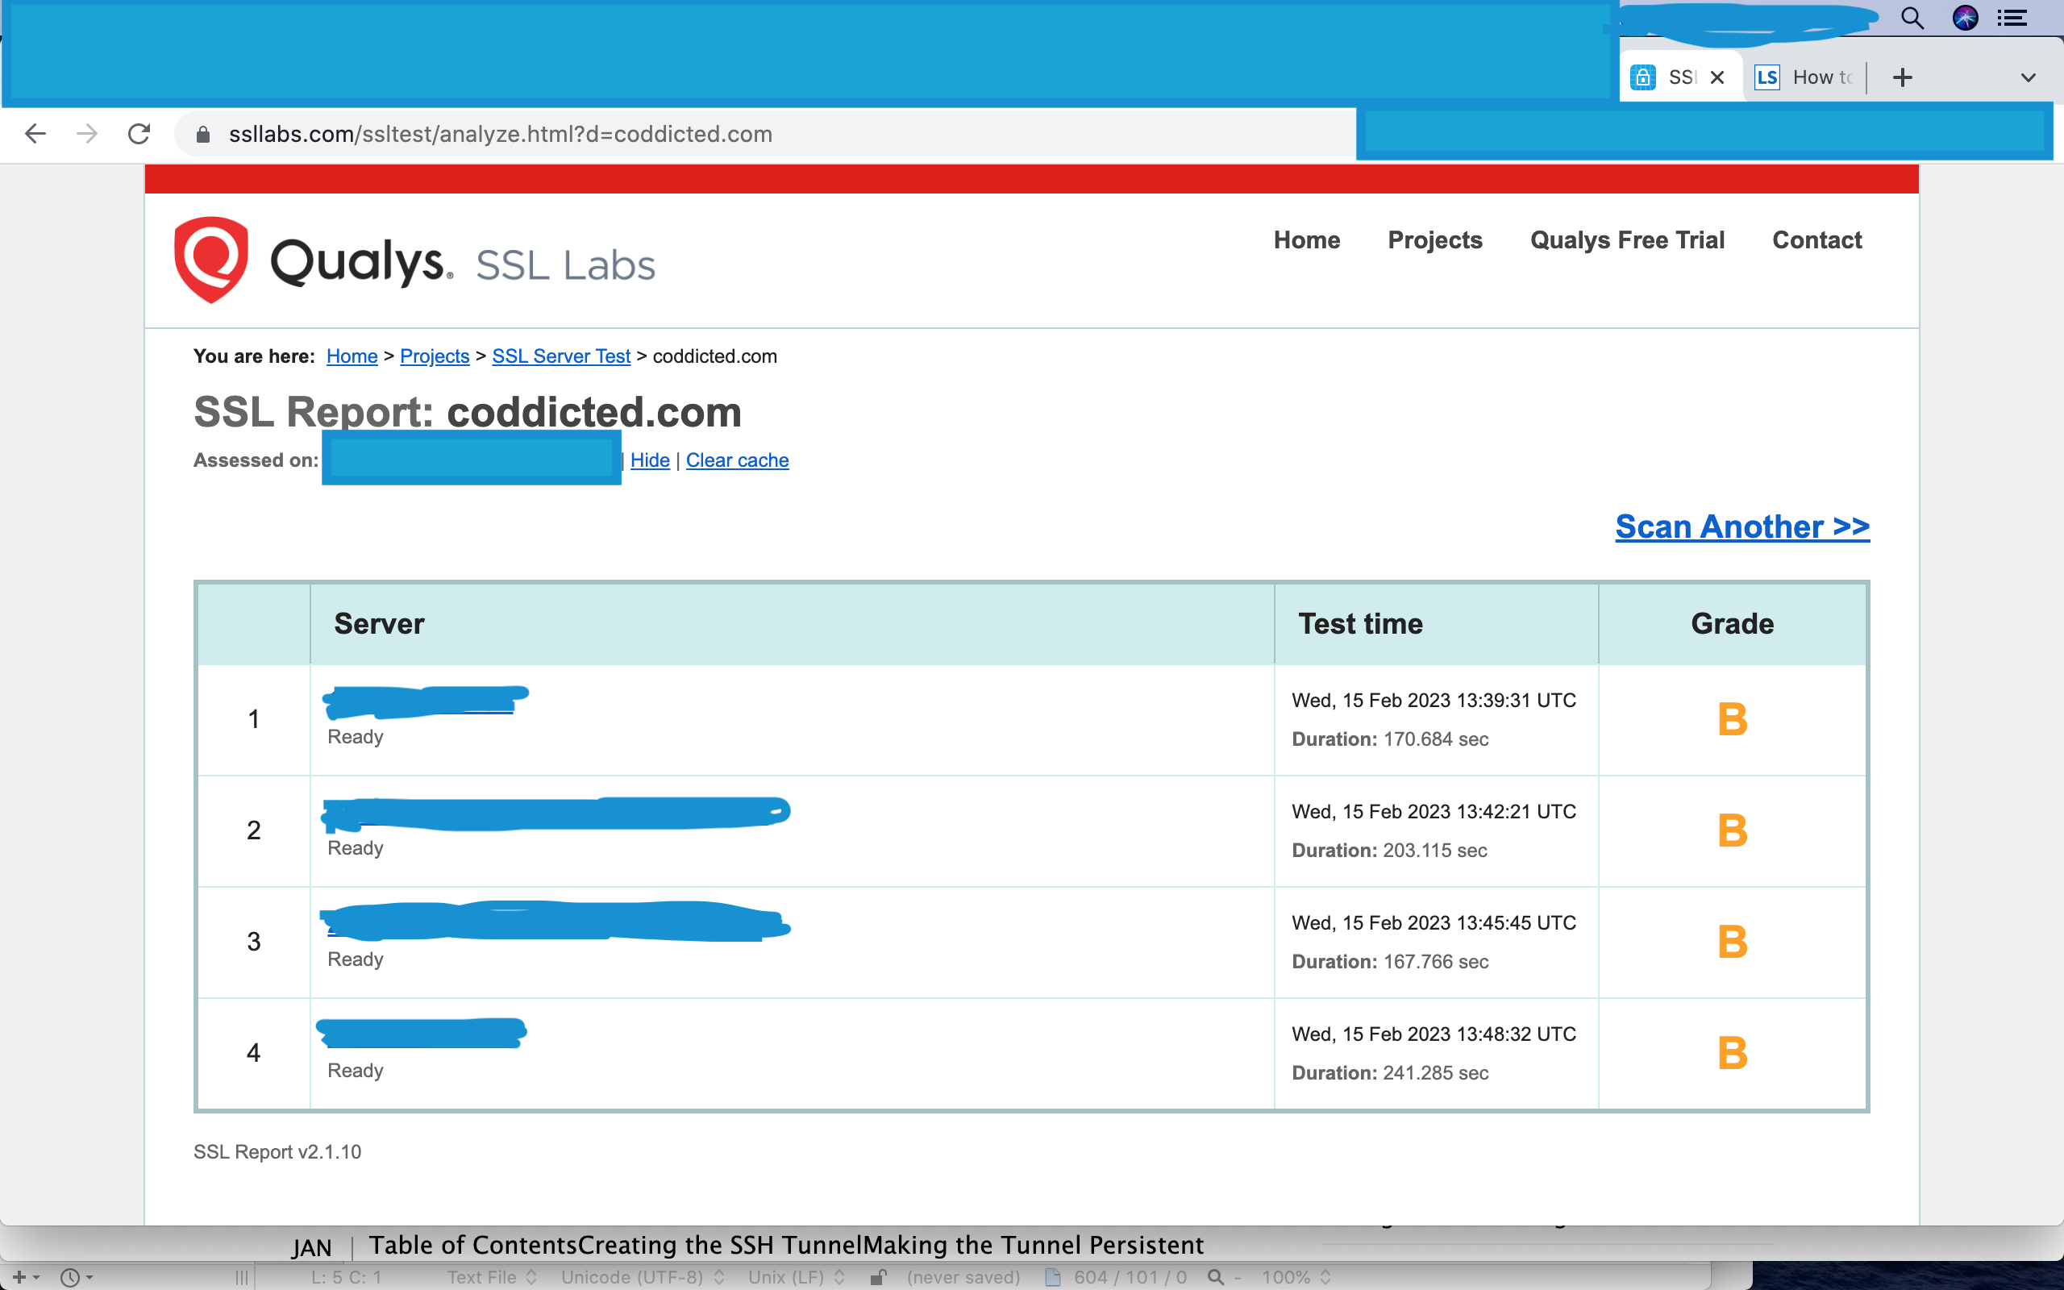Switch to the SSL browser tab
2064x1290 pixels.
[x=1680, y=77]
